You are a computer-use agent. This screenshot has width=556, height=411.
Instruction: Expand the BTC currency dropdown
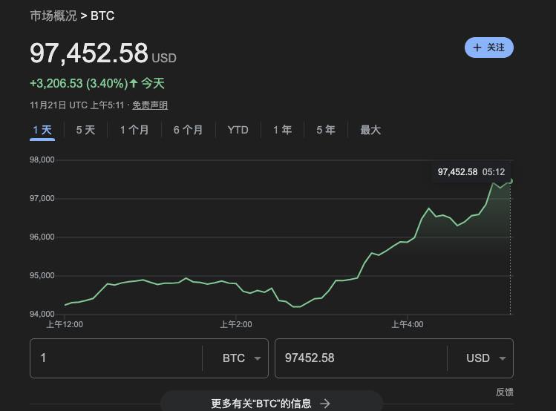coord(242,358)
